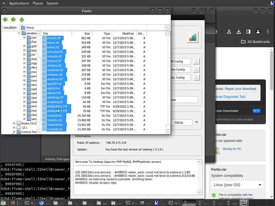Open the System menu
Viewport: 275px width, 206px height.
(x=52, y=3)
